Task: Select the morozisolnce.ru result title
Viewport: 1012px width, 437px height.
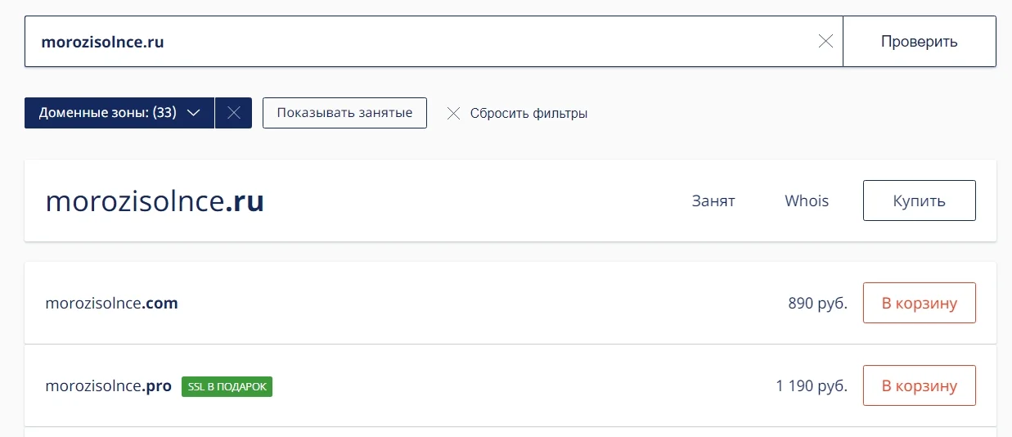Action: (x=155, y=201)
